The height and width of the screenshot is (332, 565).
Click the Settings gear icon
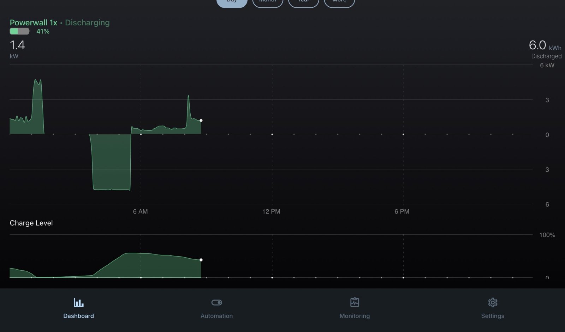[493, 302]
